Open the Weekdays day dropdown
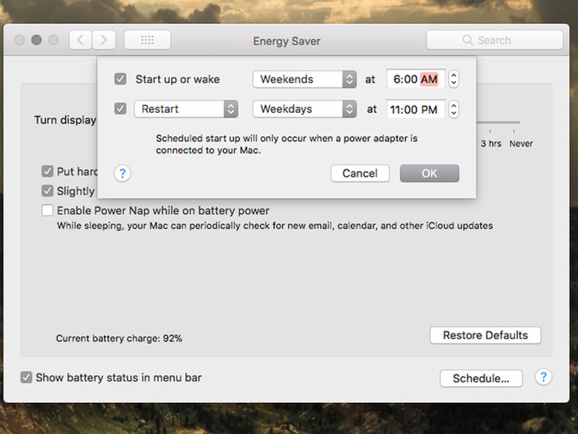Screen dimensions: 578x434 coord(304,109)
